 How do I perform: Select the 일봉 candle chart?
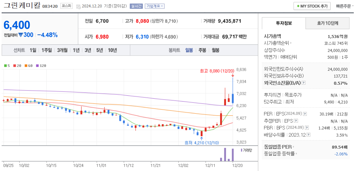pos(189,50)
